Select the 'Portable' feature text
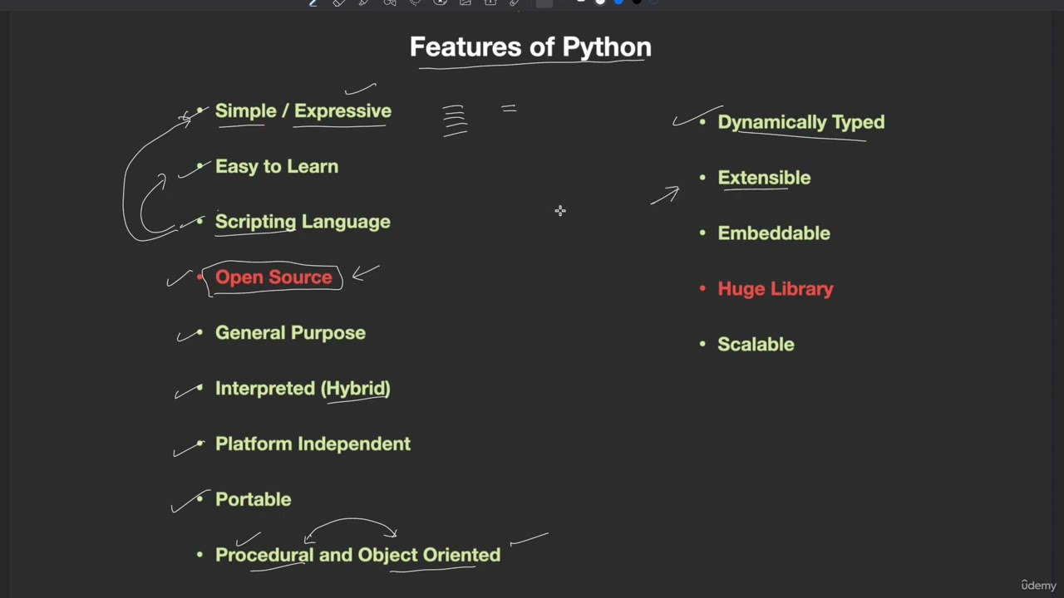This screenshot has height=598, width=1064. (x=254, y=499)
